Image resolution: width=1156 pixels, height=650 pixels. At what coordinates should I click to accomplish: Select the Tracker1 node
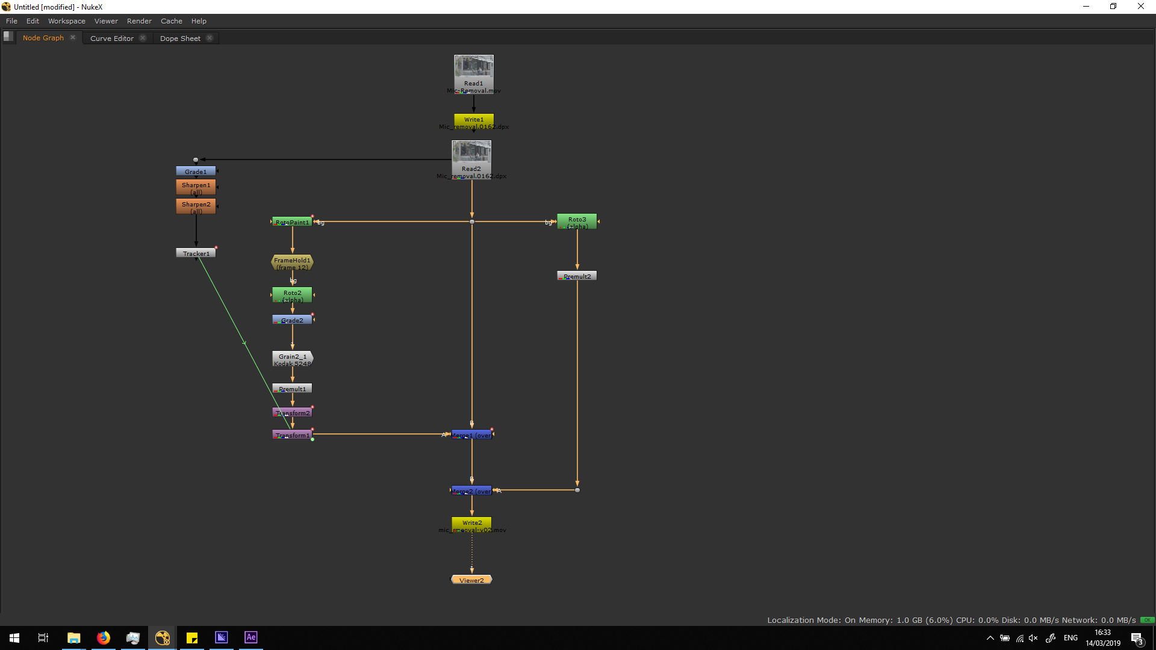[x=196, y=253]
